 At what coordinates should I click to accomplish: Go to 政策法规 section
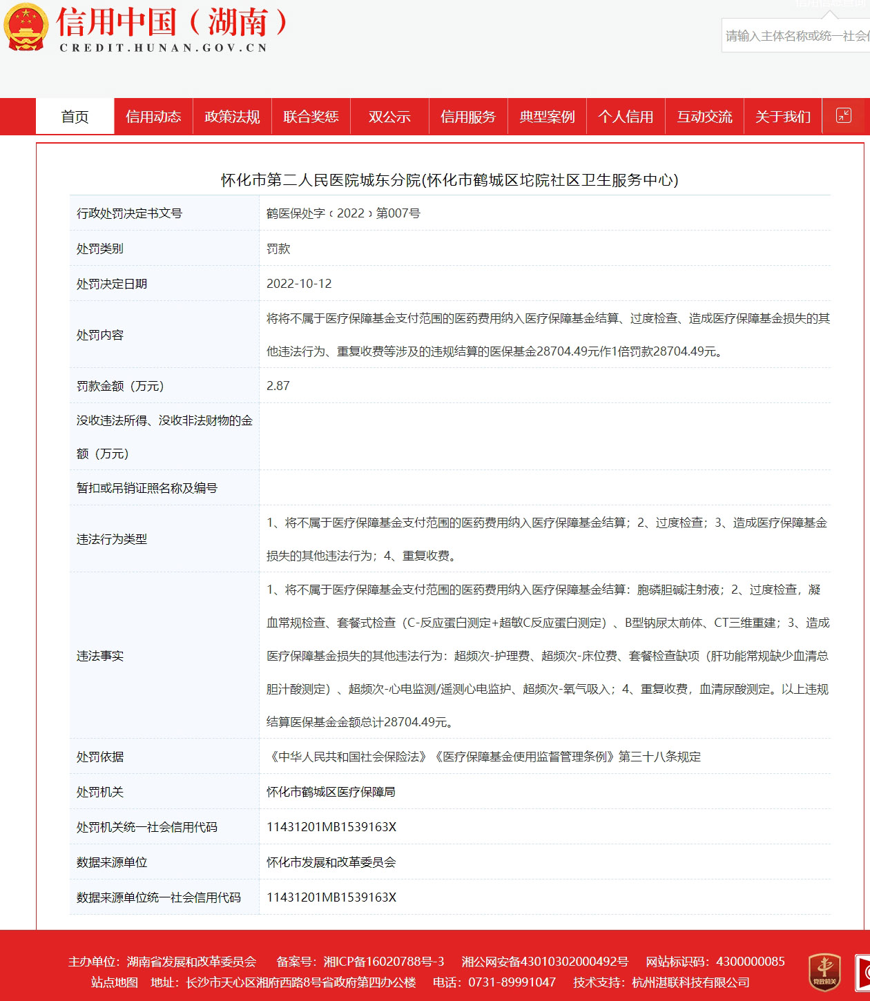[232, 117]
